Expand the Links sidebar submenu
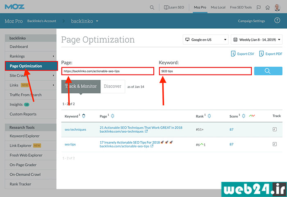This screenshot has height=197, width=287. [53, 85]
